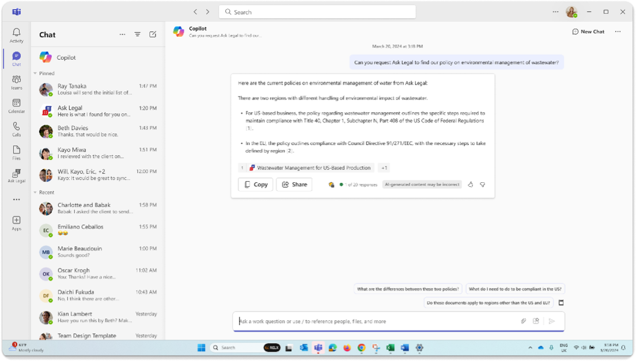This screenshot has height=361, width=636.
Task: Collapse the Pinned chats section
Action: pyautogui.click(x=35, y=74)
